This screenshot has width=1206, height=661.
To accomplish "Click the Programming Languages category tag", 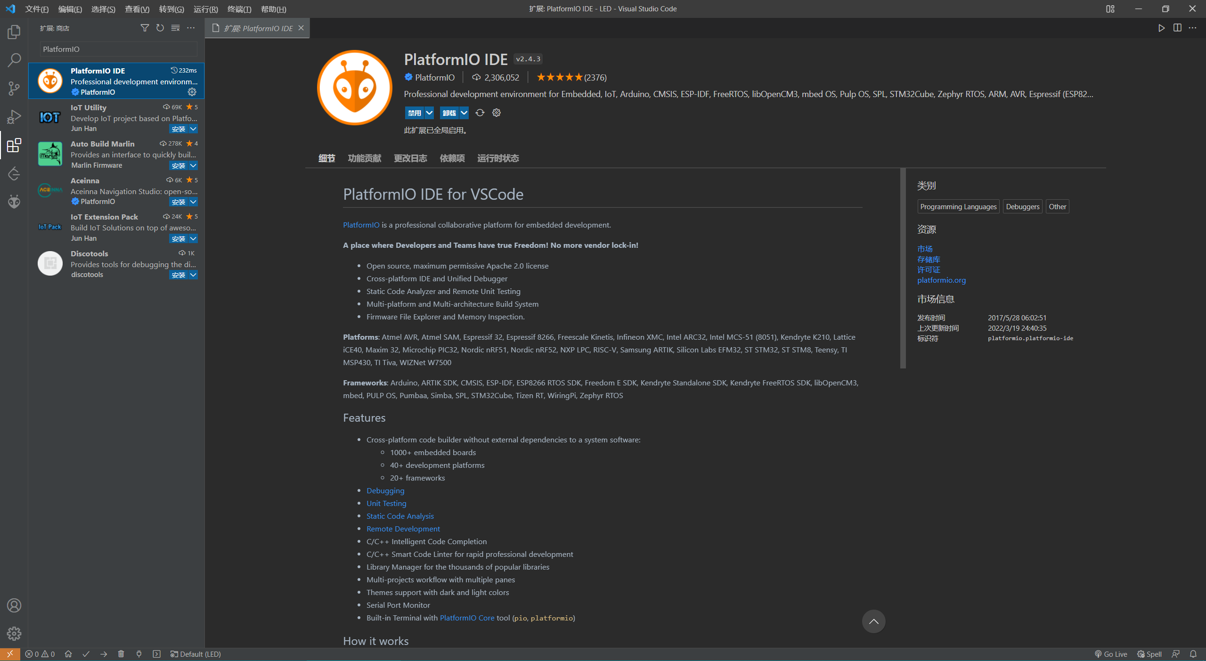I will (x=958, y=206).
